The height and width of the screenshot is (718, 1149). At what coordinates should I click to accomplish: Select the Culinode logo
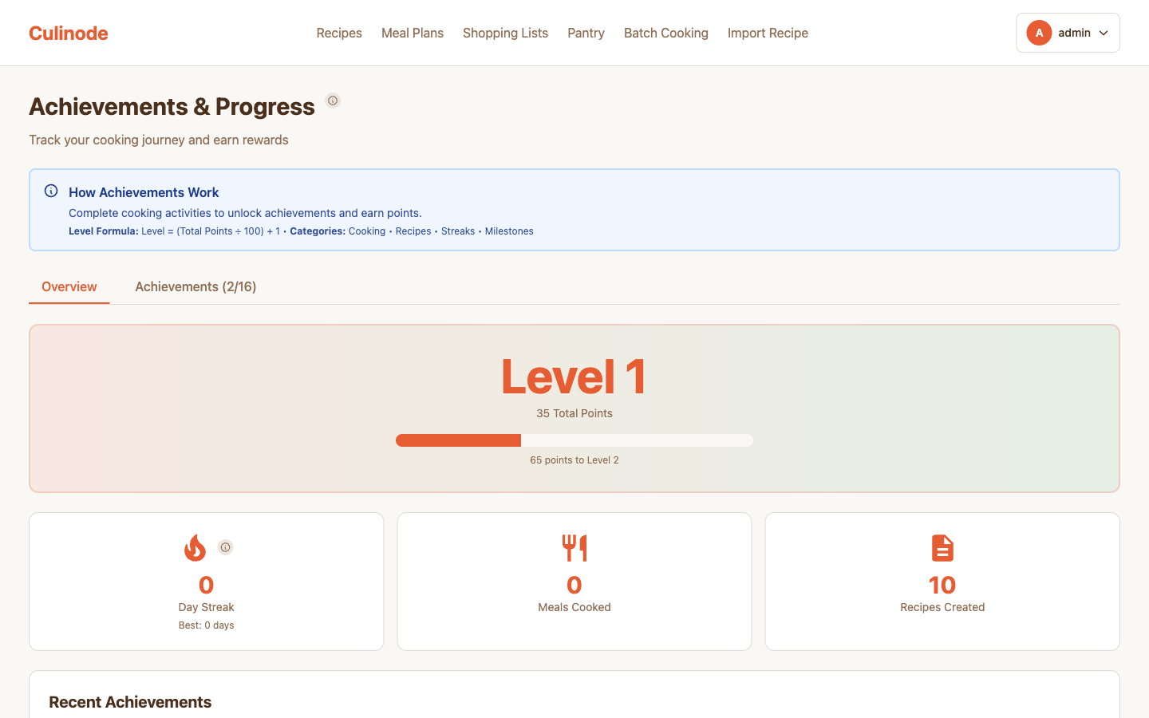point(68,33)
